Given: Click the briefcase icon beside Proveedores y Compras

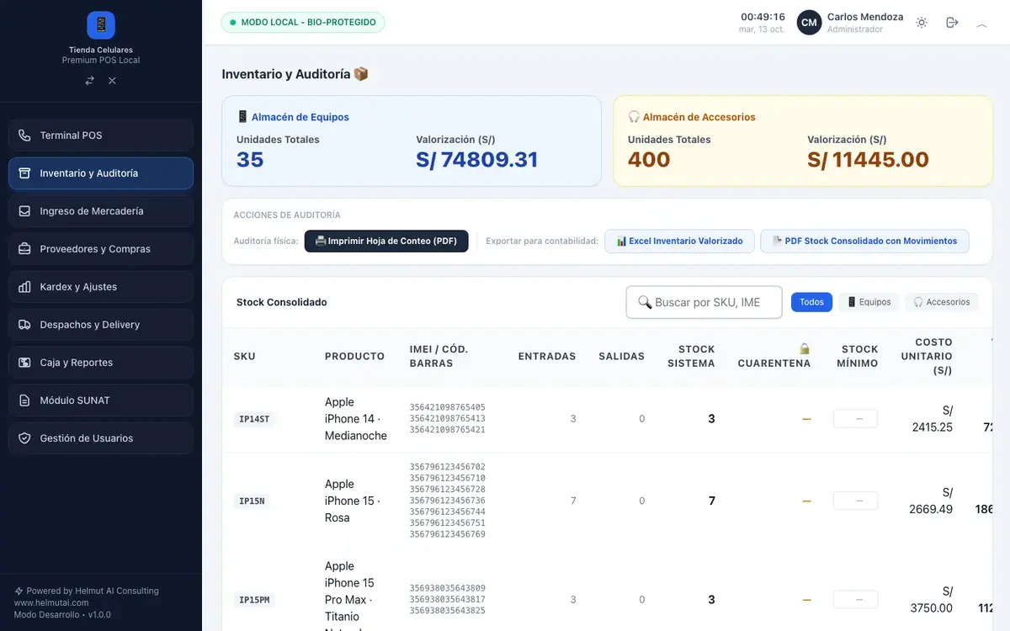Looking at the screenshot, I should pyautogui.click(x=24, y=249).
